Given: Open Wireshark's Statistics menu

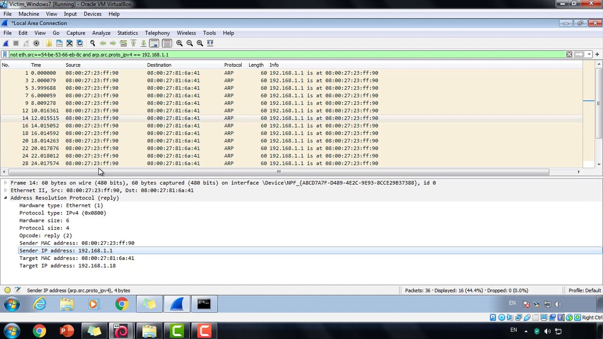Looking at the screenshot, I should point(128,33).
